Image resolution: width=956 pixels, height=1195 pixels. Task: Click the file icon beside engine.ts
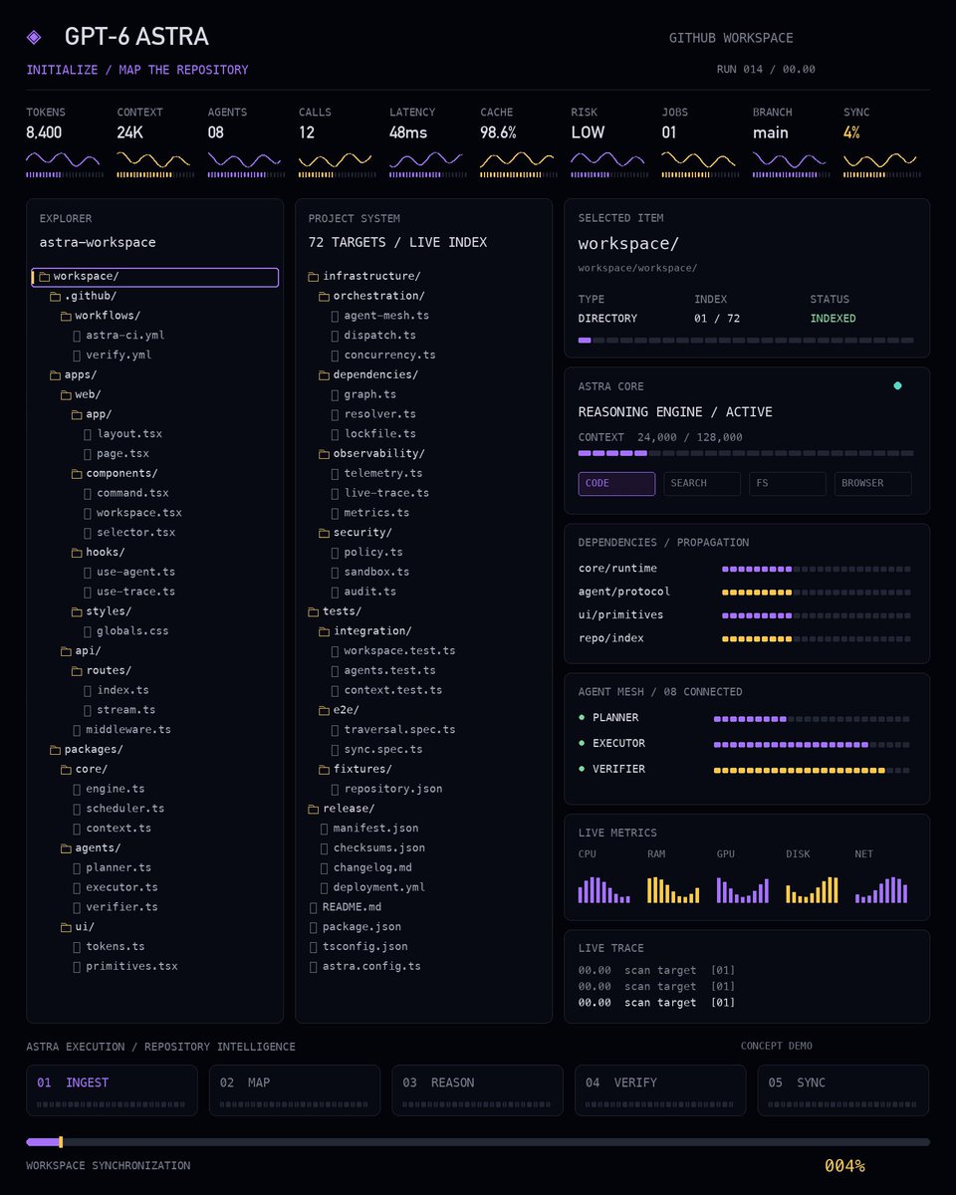click(78, 789)
